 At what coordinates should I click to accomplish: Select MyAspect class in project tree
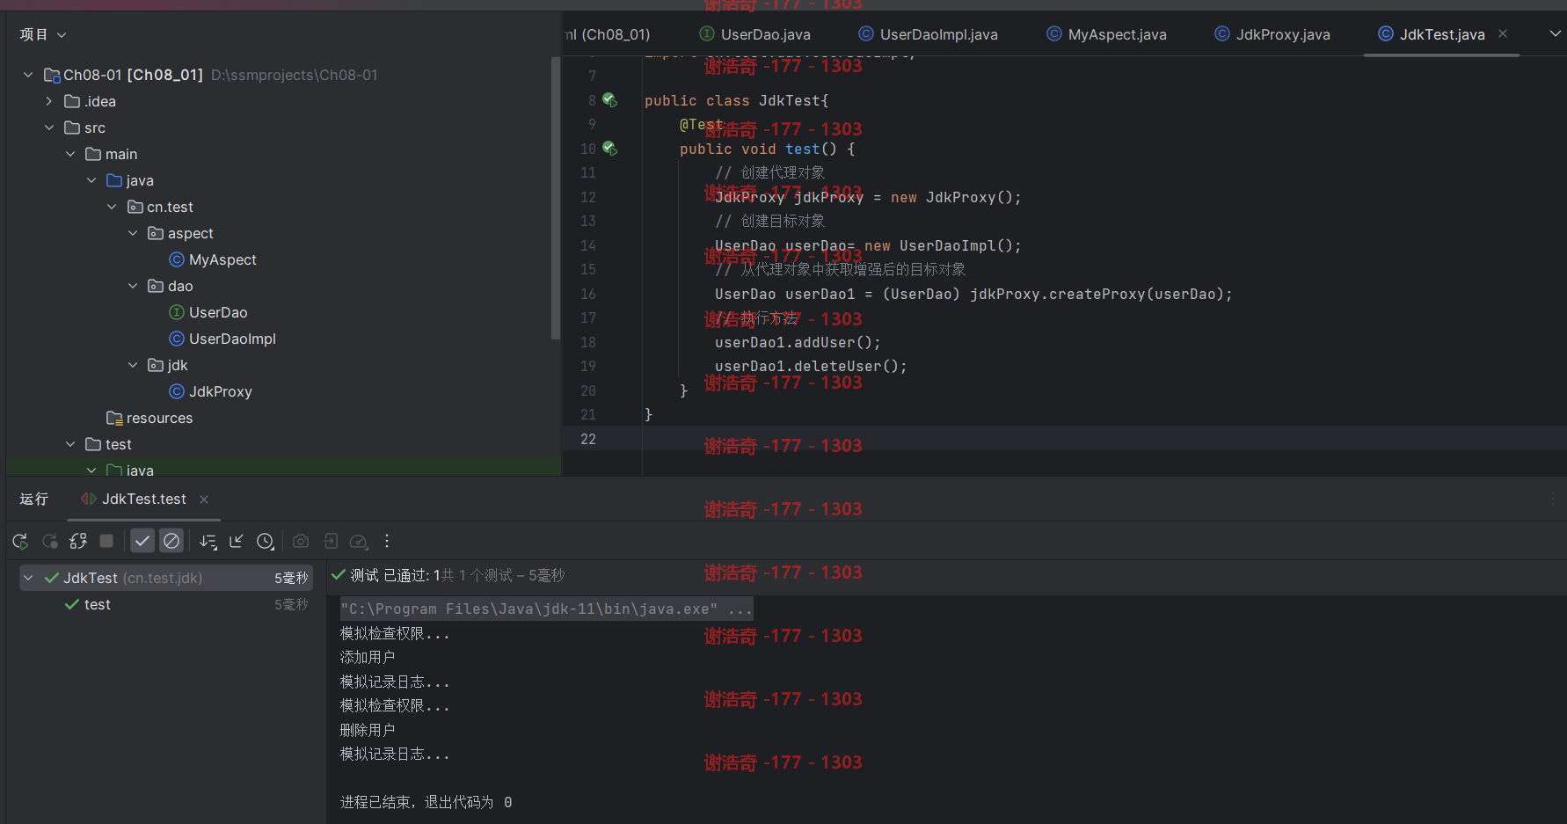[x=222, y=259]
